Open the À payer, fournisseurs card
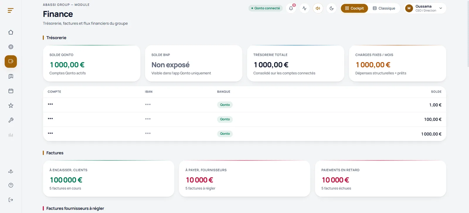The image size is (469, 213). (245, 178)
